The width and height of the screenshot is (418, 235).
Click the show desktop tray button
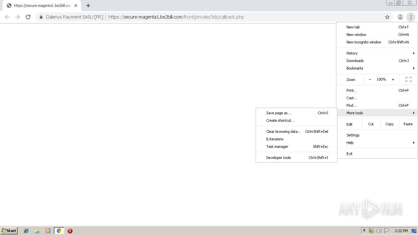pyautogui.click(x=414, y=231)
